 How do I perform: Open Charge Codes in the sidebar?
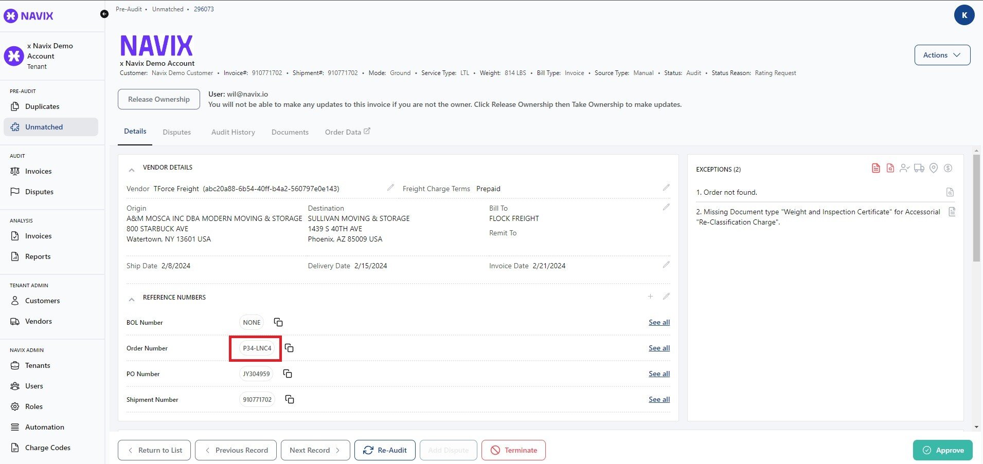pyautogui.click(x=50, y=448)
